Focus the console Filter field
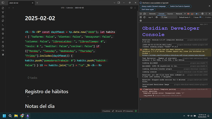212x119 pixels. point(169,17)
